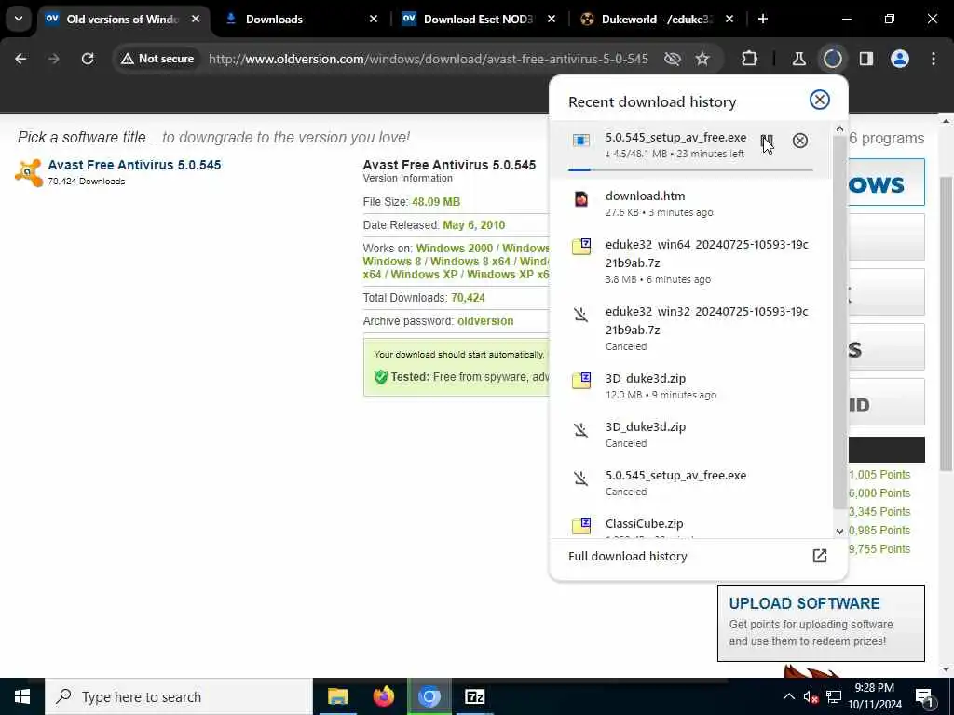Click the 9,755 Points link

tap(879, 549)
